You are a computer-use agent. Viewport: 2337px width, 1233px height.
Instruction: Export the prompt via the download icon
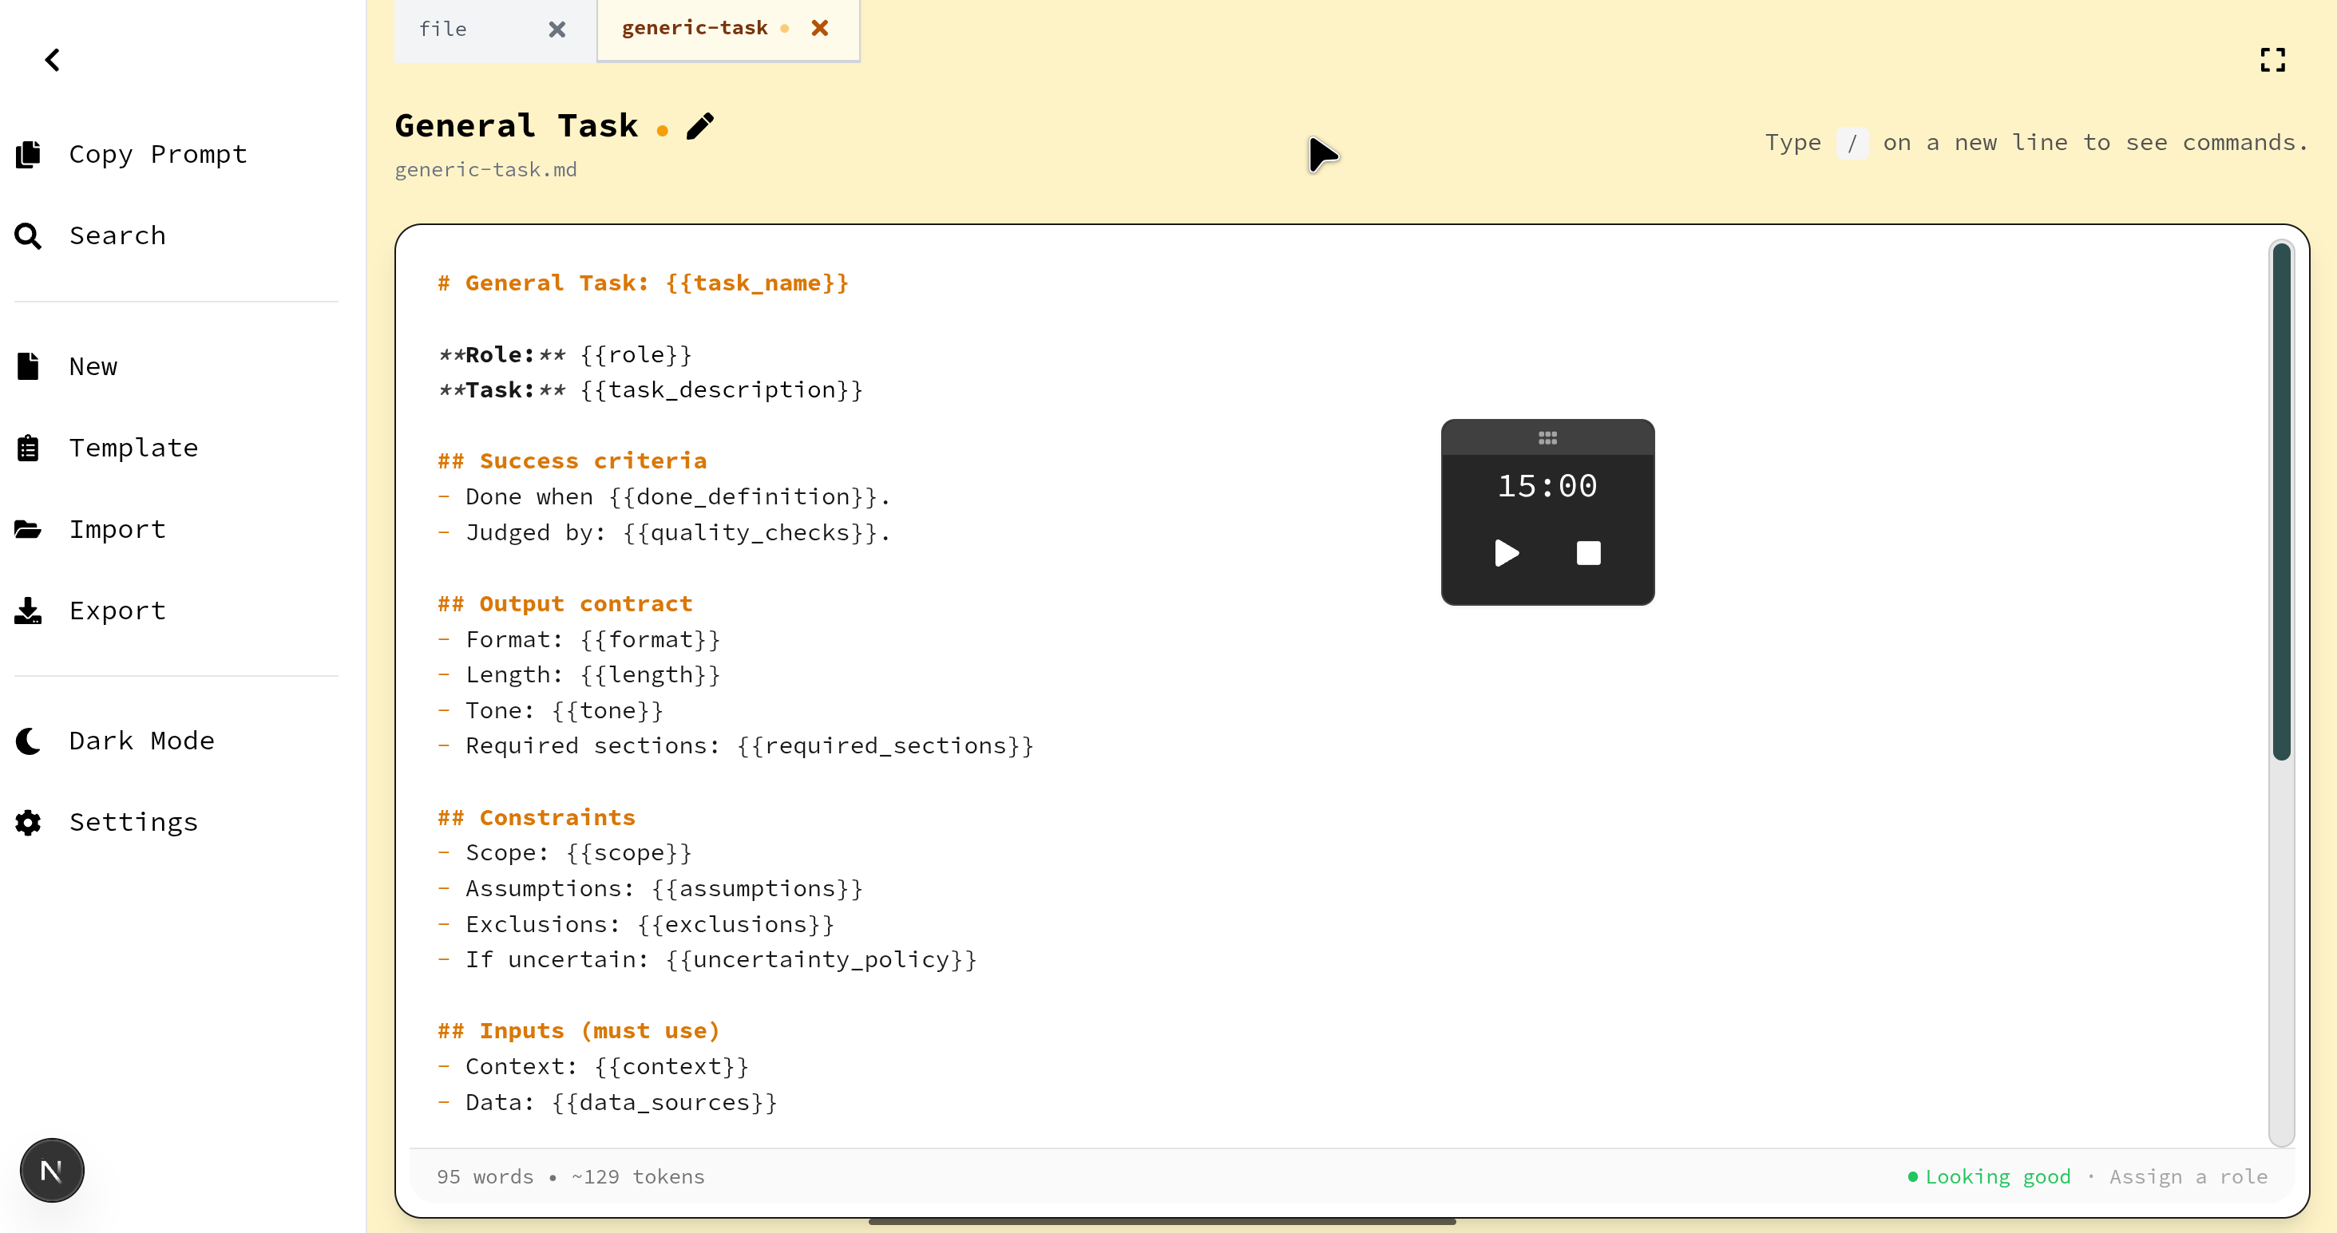click(27, 611)
